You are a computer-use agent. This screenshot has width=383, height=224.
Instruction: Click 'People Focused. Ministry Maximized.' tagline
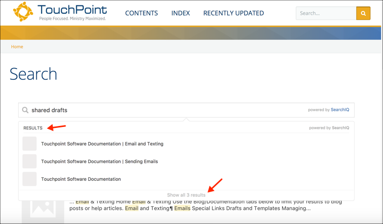pyautogui.click(x=72, y=19)
